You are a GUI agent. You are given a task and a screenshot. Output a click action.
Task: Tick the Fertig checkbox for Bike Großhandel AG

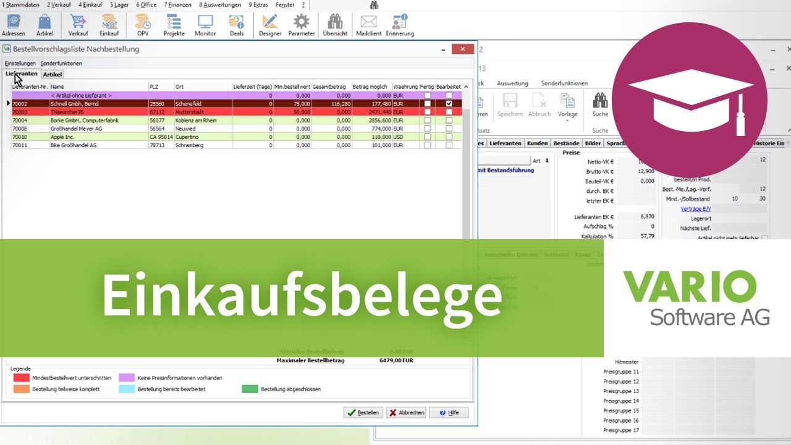tap(427, 145)
